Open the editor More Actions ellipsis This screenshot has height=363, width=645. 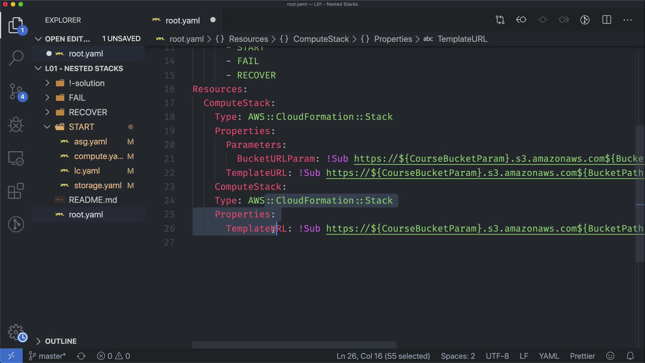[628, 20]
